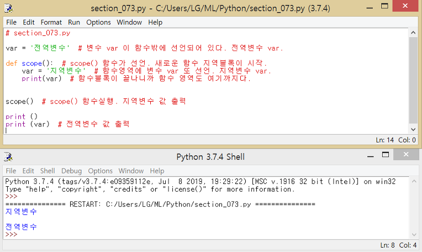Click the 'Type "help"' line in Shell

(150, 189)
